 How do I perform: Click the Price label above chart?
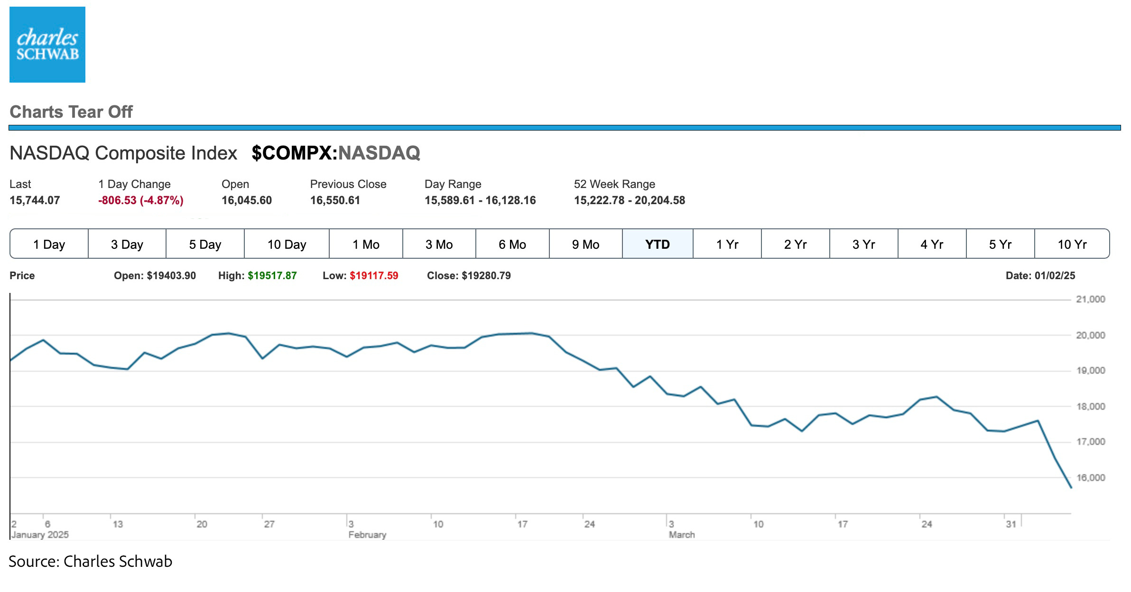click(22, 275)
